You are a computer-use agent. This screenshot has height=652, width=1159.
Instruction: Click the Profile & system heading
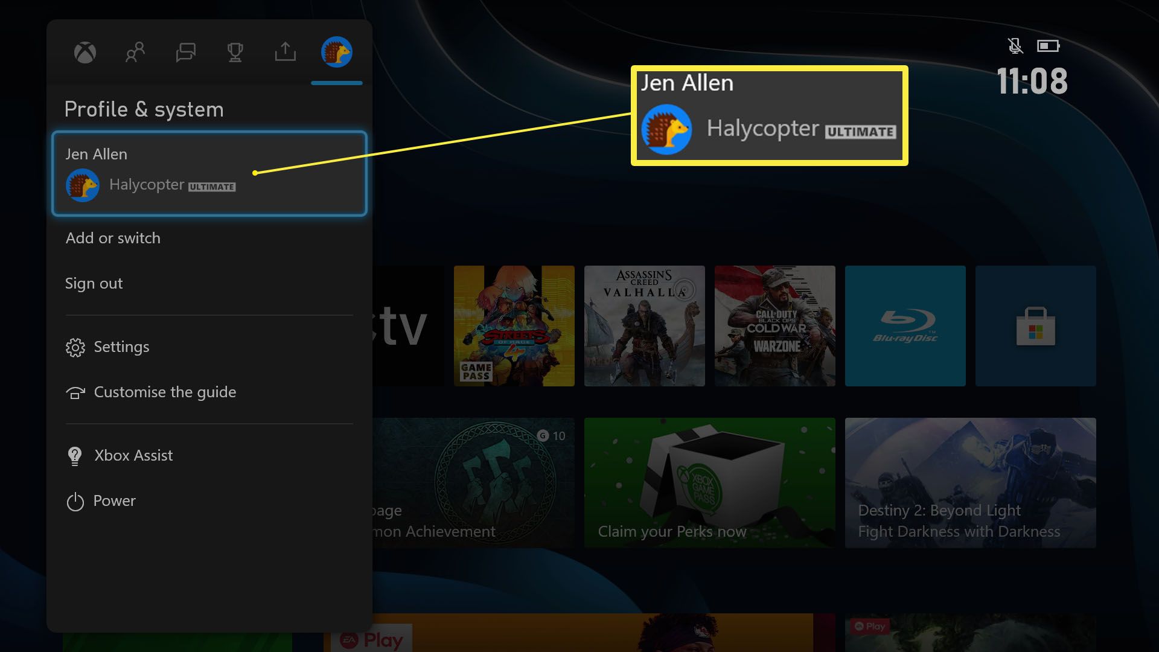click(144, 109)
